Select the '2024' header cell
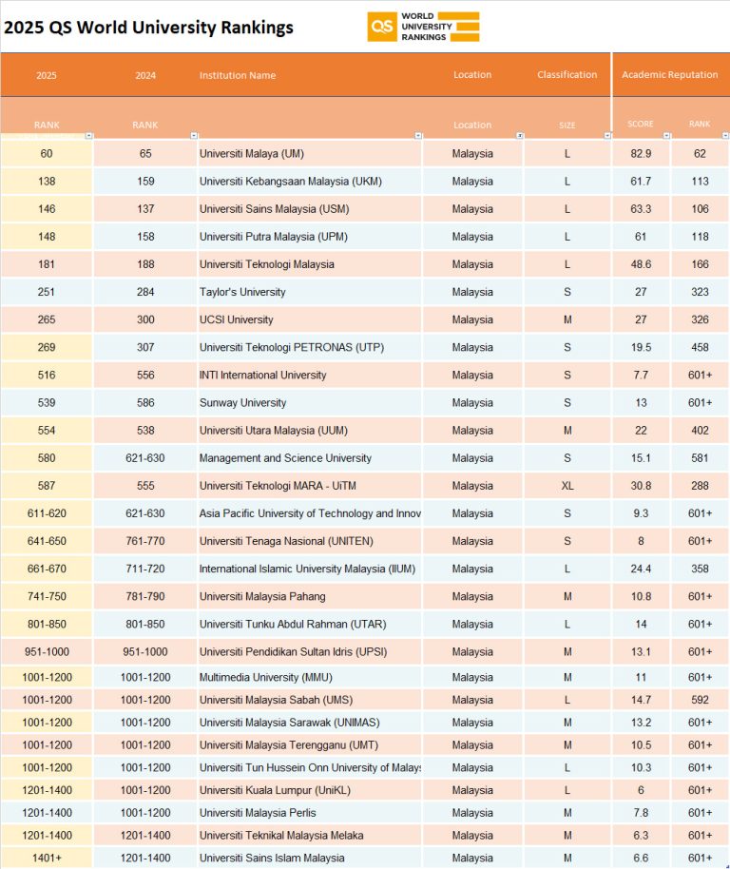 coord(145,75)
